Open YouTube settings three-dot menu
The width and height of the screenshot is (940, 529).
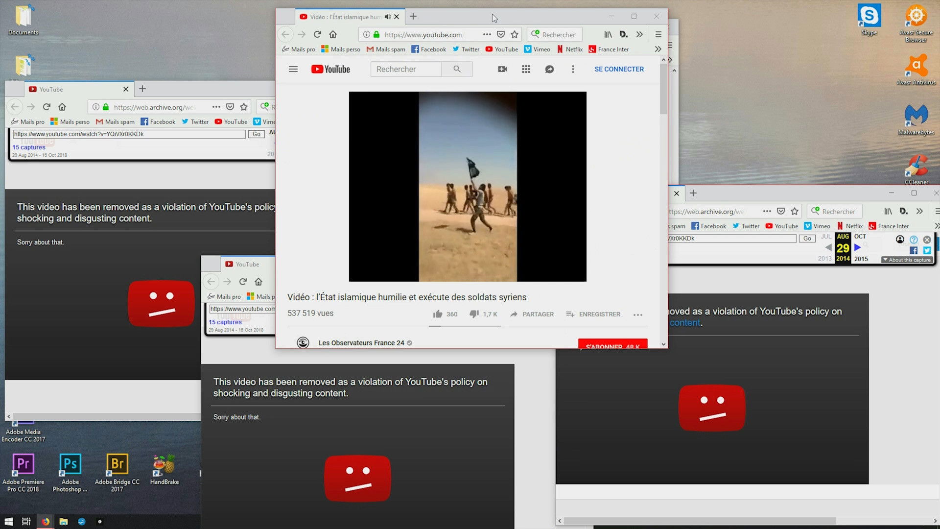[573, 69]
